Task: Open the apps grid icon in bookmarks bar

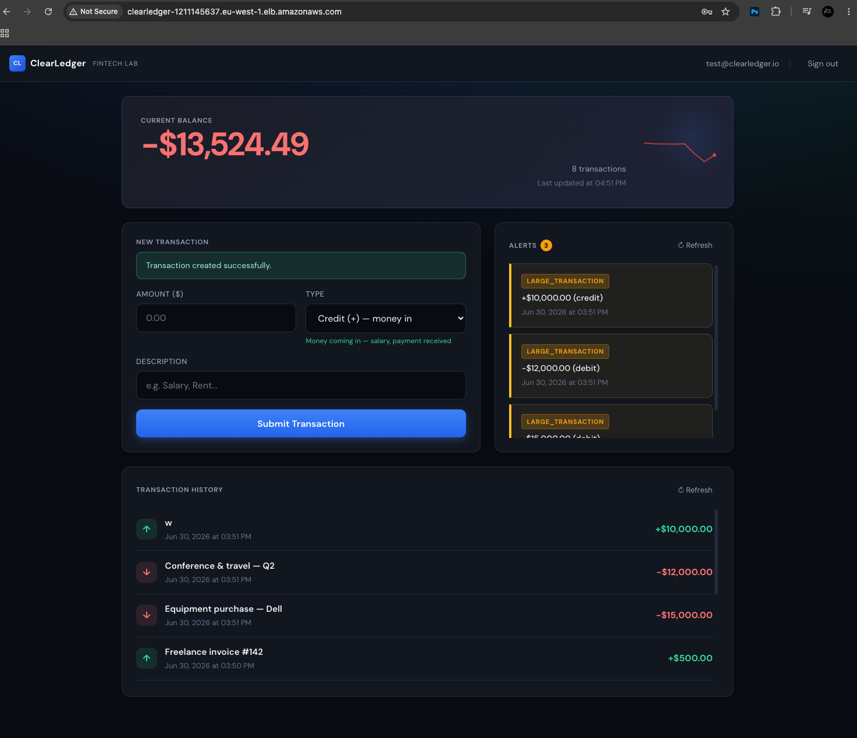Action: coord(5,33)
